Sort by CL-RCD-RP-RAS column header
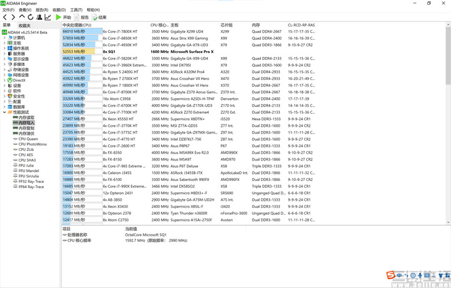Image resolution: width=451 pixels, height=288 pixels. click(301, 25)
